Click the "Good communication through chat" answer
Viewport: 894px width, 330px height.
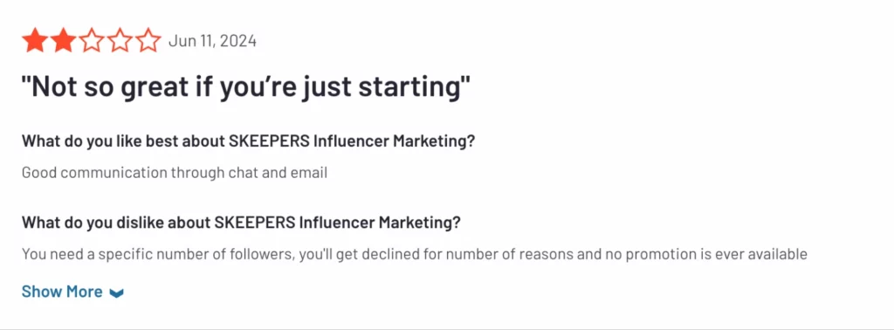[175, 173]
